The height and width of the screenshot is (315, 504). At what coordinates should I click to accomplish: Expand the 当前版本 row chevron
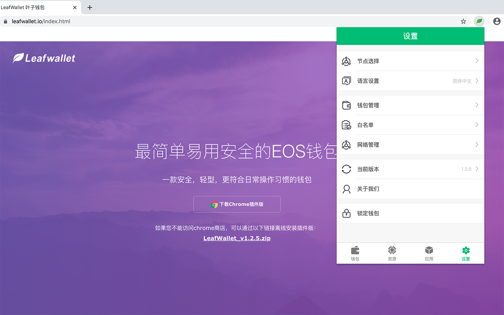point(477,169)
